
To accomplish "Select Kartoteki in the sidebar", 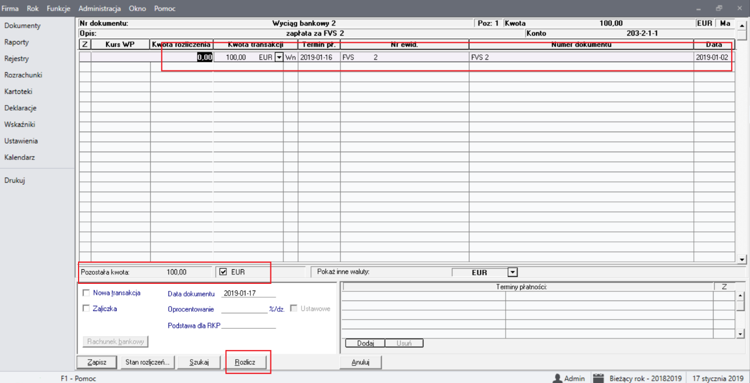I will coord(18,92).
